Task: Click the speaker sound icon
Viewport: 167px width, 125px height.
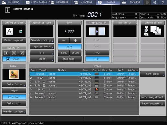Action: tap(155, 2)
